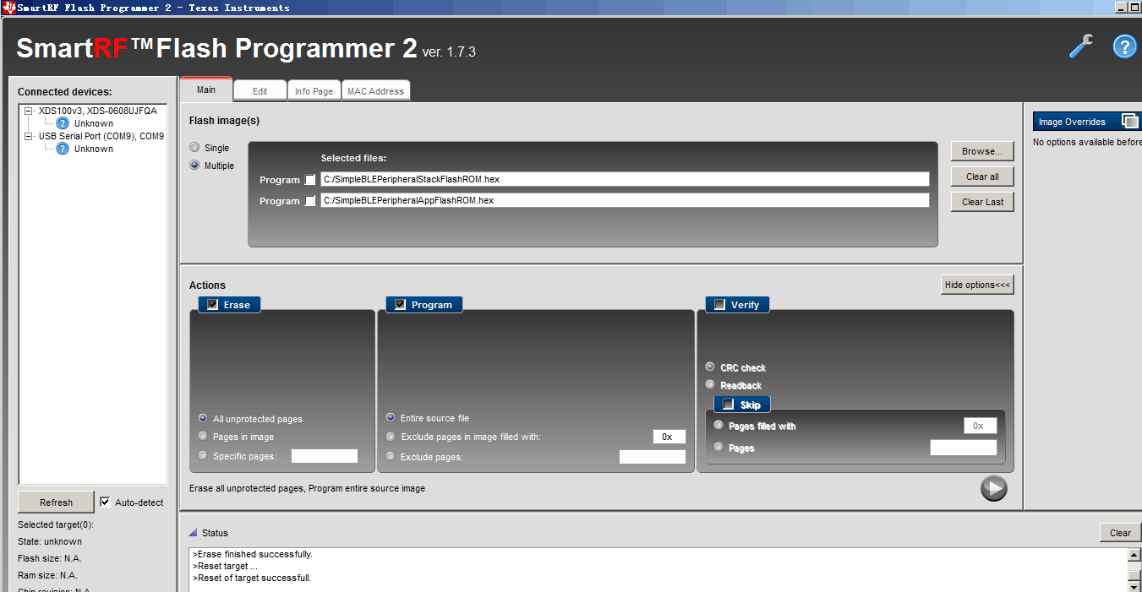The height and width of the screenshot is (592, 1142).
Task: Click the SimpleBLEPeripheralAppFlashROM.hex path field
Action: tap(625, 200)
